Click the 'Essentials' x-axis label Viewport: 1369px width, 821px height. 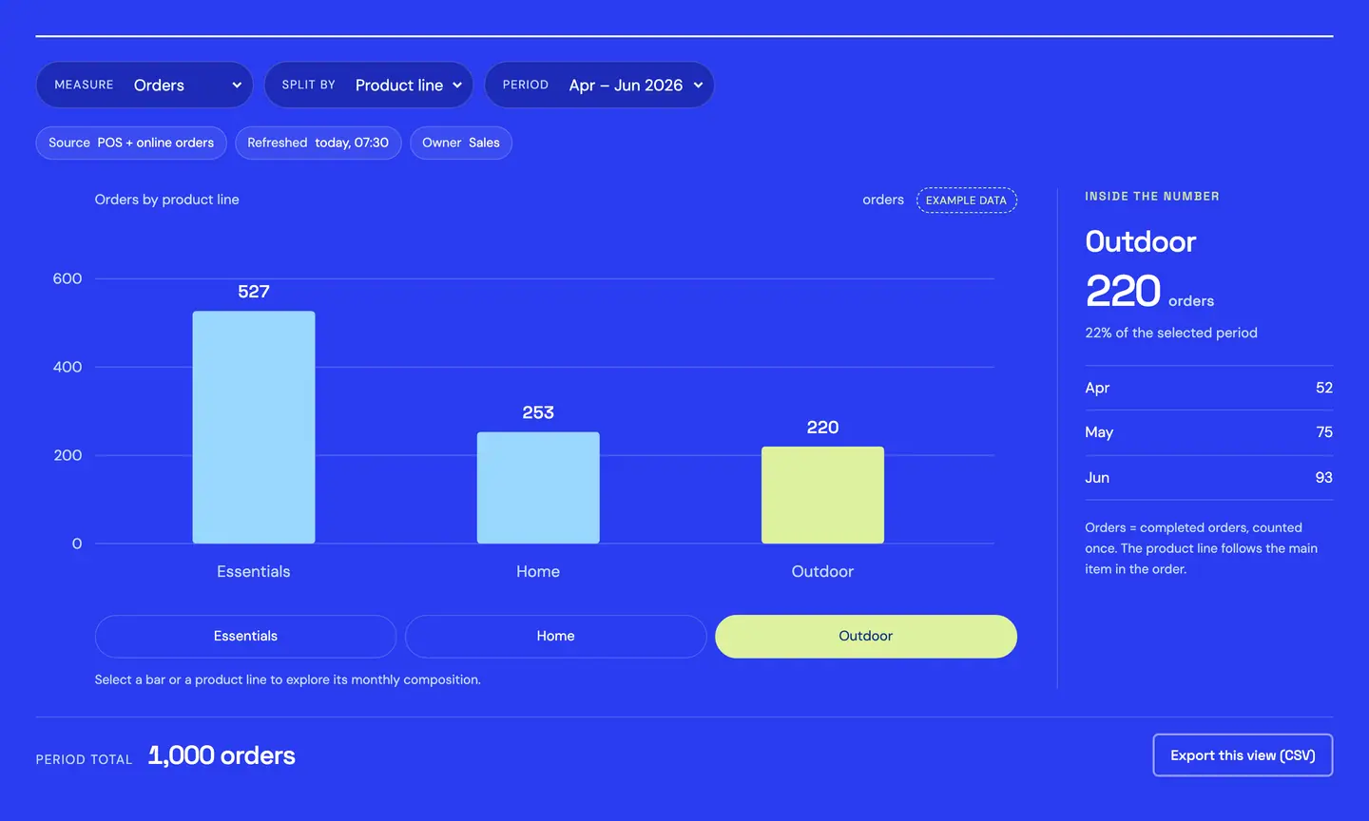[x=254, y=571]
